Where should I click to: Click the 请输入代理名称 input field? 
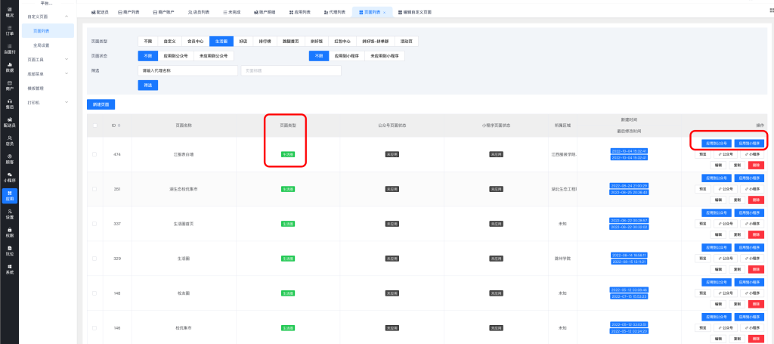click(186, 70)
